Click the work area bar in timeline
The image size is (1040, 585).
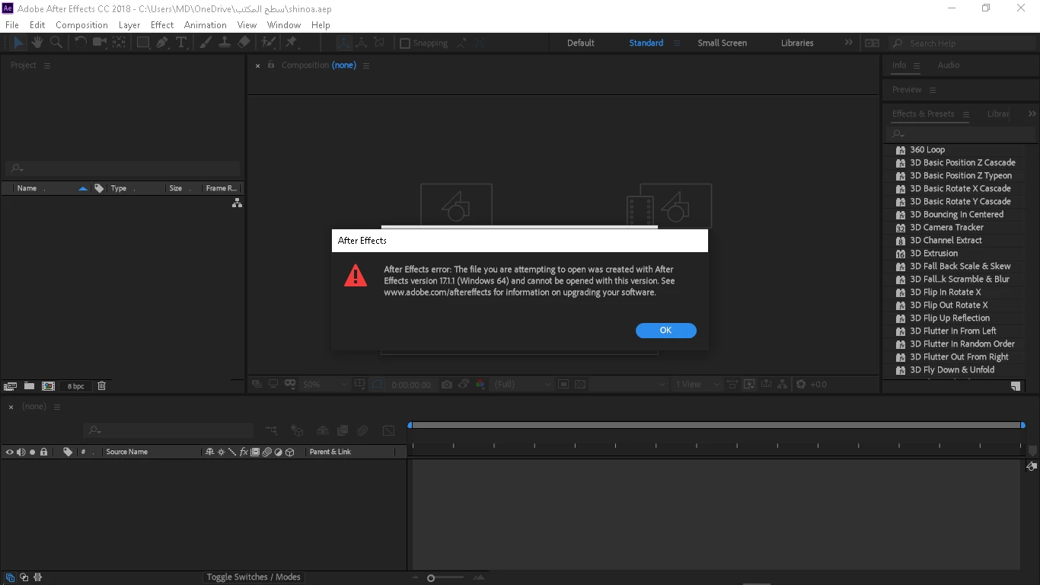pyautogui.click(x=716, y=425)
